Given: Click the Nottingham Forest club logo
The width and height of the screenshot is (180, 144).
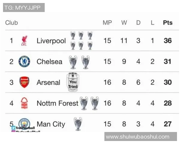Looking at the screenshot, I should [x=24, y=103].
